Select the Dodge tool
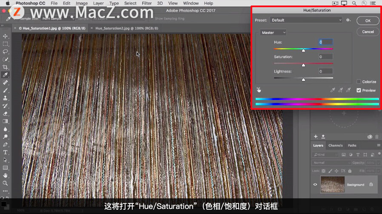The image size is (382, 214). [5, 137]
